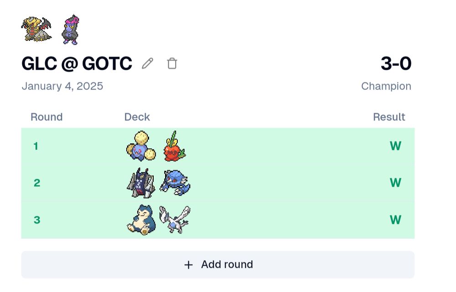Select the dark-cloaked Pokémon sprite beside Giratina
This screenshot has width=456, height=292.
[69, 30]
